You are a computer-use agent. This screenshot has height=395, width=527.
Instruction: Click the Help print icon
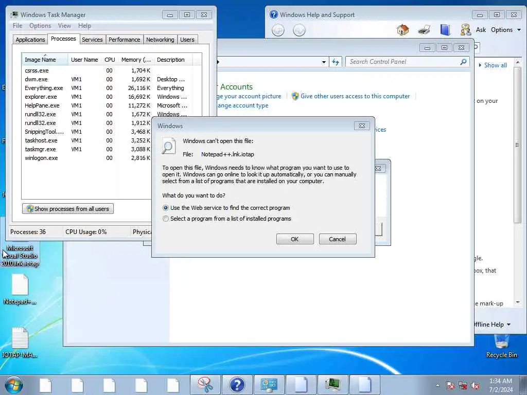tap(424, 30)
